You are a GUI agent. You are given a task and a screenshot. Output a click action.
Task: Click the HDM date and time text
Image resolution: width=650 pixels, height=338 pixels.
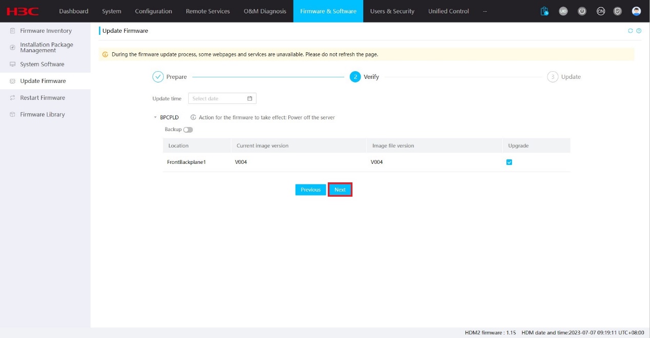pyautogui.click(x=583, y=333)
